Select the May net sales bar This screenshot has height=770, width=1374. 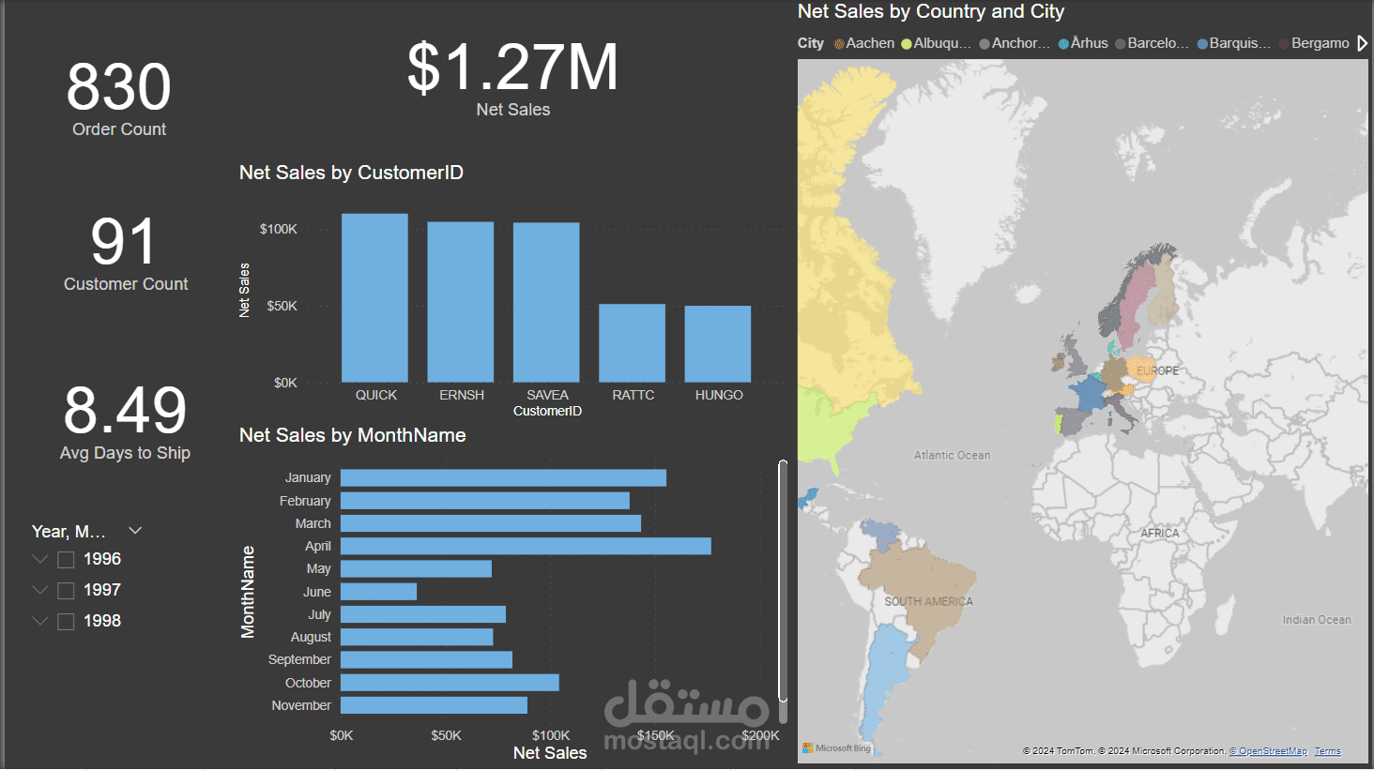tap(416, 569)
